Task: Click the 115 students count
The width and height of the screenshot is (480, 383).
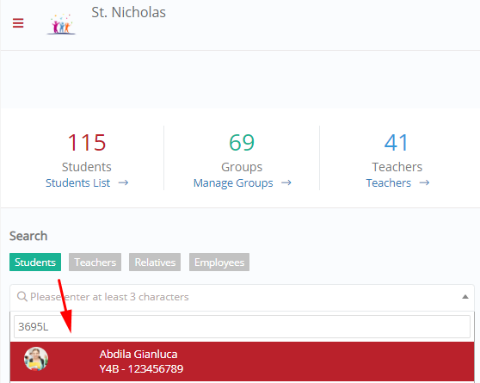Action: pos(87,143)
